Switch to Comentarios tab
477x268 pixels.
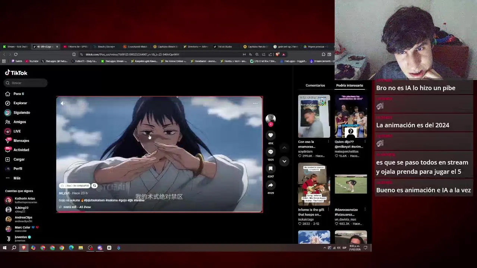[315, 85]
